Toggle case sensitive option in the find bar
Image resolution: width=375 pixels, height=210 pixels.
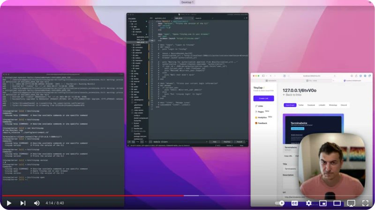pos(134,142)
